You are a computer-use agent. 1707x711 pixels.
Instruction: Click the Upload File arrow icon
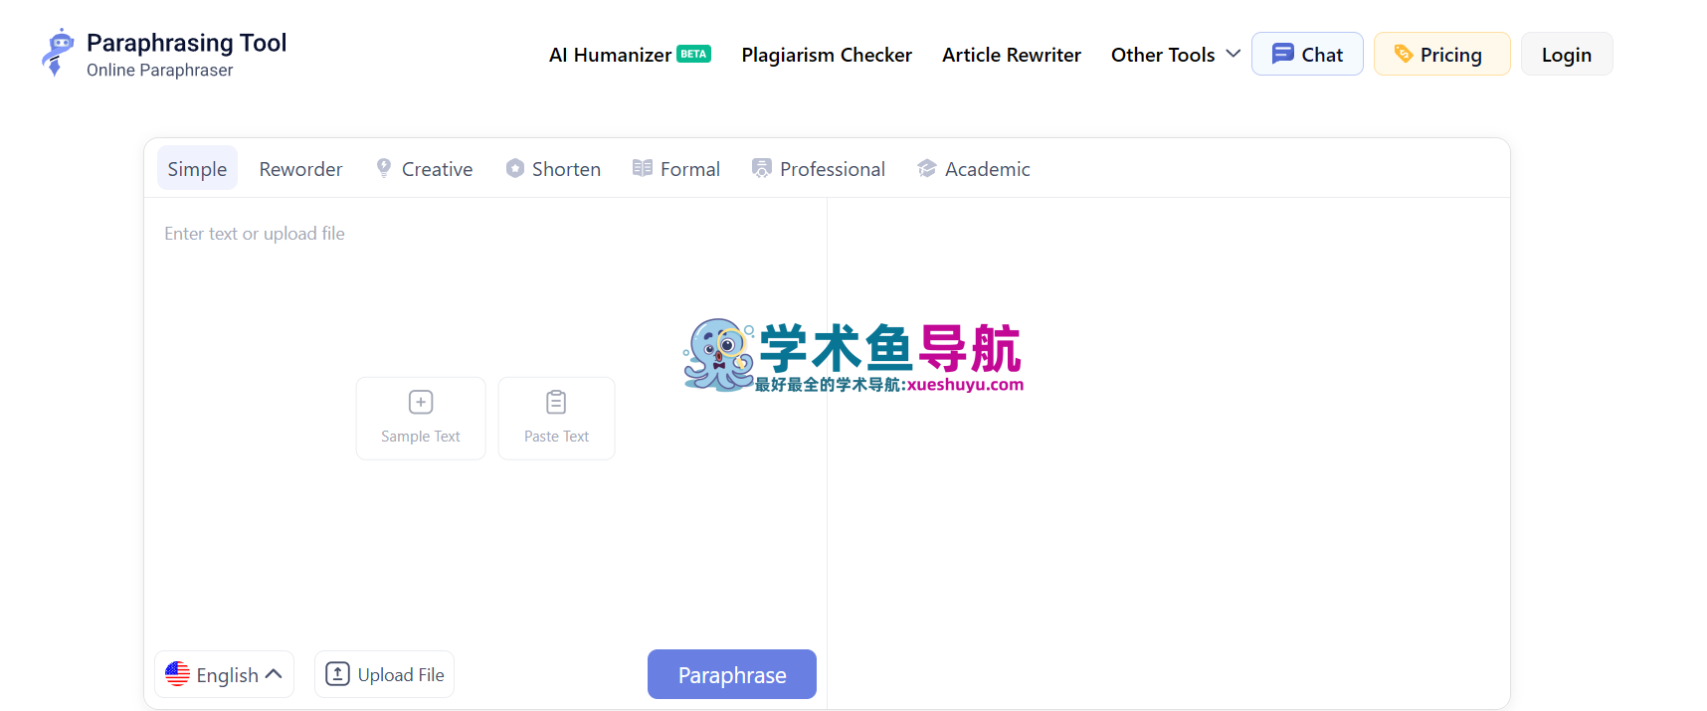(338, 674)
